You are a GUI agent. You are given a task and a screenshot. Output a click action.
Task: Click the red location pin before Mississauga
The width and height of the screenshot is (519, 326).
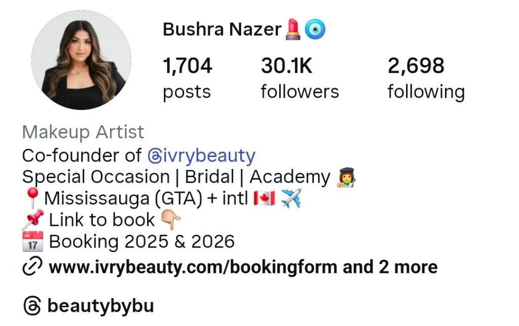point(32,198)
